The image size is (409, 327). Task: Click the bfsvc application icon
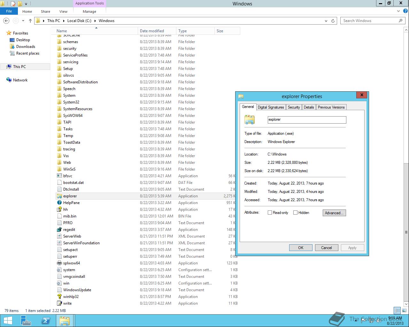tap(59, 176)
